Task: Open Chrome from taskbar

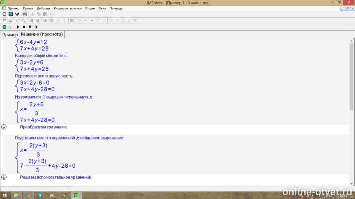Action: 28,195
